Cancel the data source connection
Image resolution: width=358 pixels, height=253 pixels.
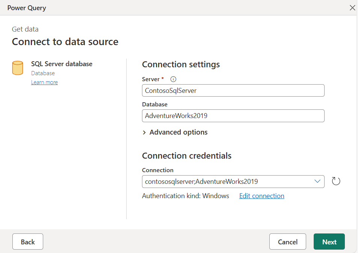click(x=287, y=241)
